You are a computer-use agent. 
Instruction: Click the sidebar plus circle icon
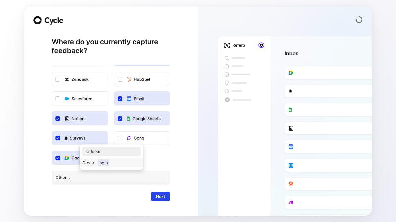227,100
